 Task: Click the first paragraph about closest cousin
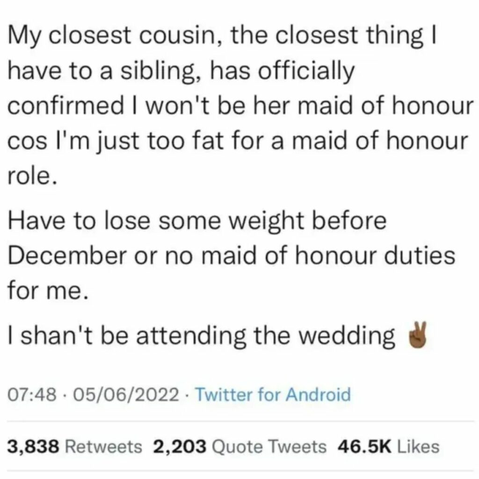[240, 106]
